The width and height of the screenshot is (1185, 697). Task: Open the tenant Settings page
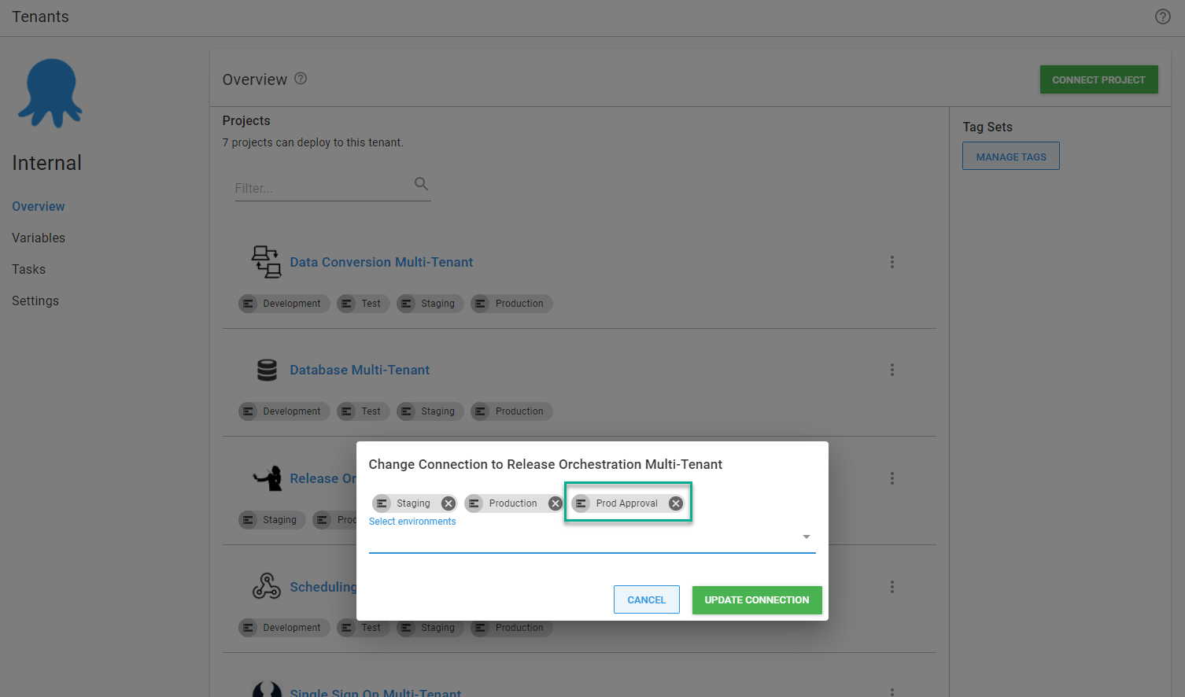pyautogui.click(x=35, y=301)
